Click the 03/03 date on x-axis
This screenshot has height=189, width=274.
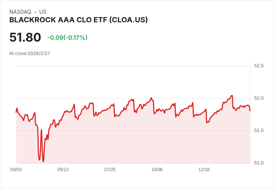(x=16, y=170)
